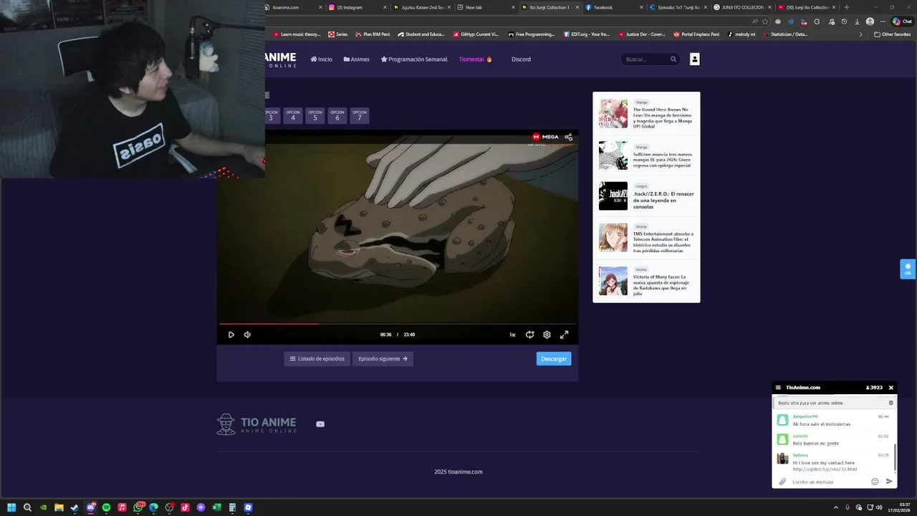Image resolution: width=917 pixels, height=516 pixels.
Task: Open the chat widget hamburger menu
Action: point(778,388)
